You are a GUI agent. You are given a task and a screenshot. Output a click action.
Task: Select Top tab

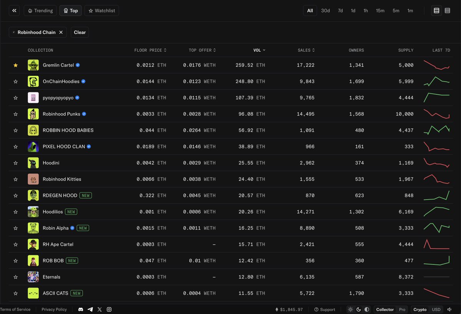pos(71,11)
